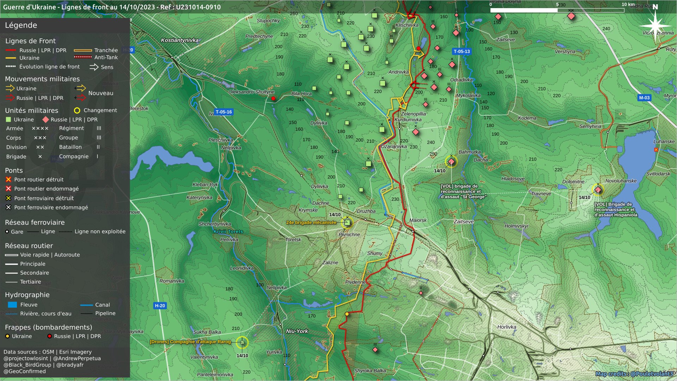Click legend red diamond for Russie units
This screenshot has width=677, height=381.
(45, 120)
